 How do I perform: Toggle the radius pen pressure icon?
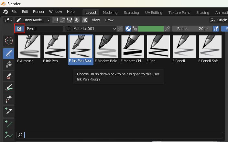point(216,29)
